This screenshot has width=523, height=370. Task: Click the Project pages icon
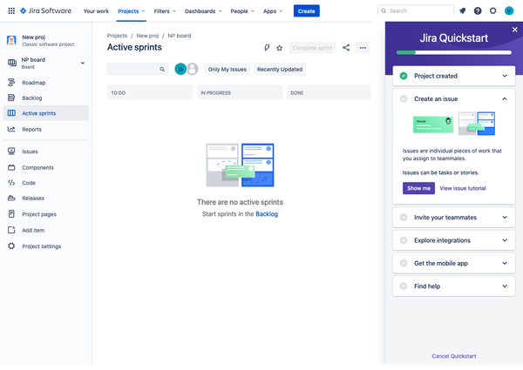point(11,214)
